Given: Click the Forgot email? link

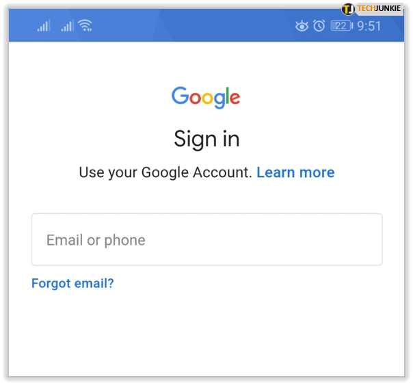Looking at the screenshot, I should (72, 283).
